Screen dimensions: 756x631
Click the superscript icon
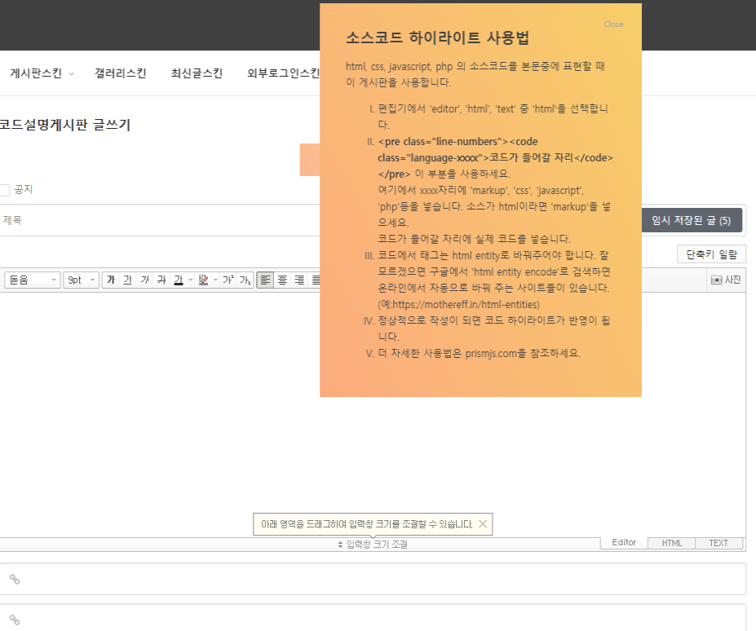point(228,280)
